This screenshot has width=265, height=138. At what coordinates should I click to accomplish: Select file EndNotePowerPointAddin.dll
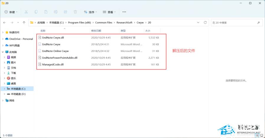point(60,58)
